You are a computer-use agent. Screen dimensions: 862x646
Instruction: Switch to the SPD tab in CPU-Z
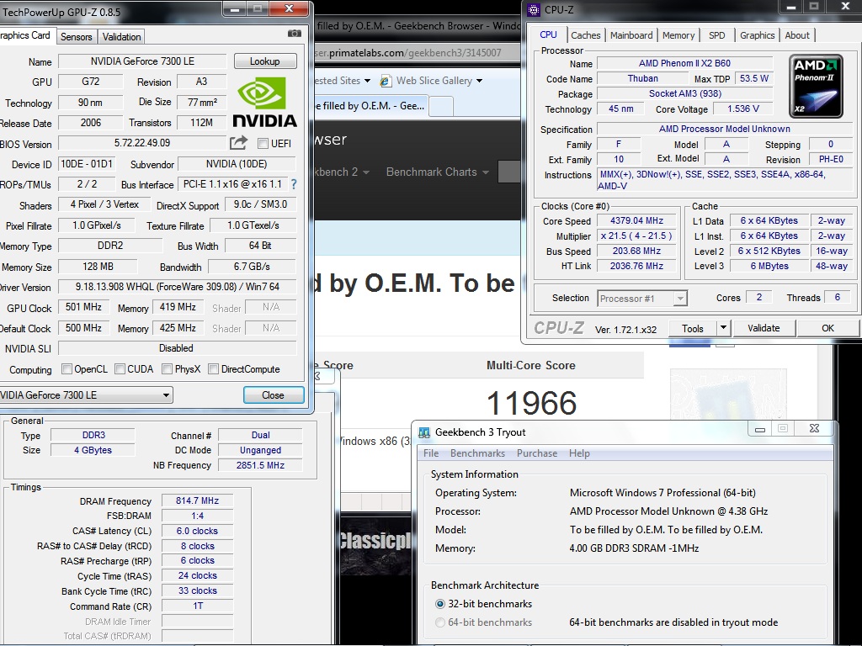[717, 35]
